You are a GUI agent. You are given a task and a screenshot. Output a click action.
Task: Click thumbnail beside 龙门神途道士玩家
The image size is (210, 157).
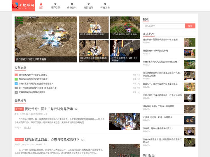(x=190, y=76)
